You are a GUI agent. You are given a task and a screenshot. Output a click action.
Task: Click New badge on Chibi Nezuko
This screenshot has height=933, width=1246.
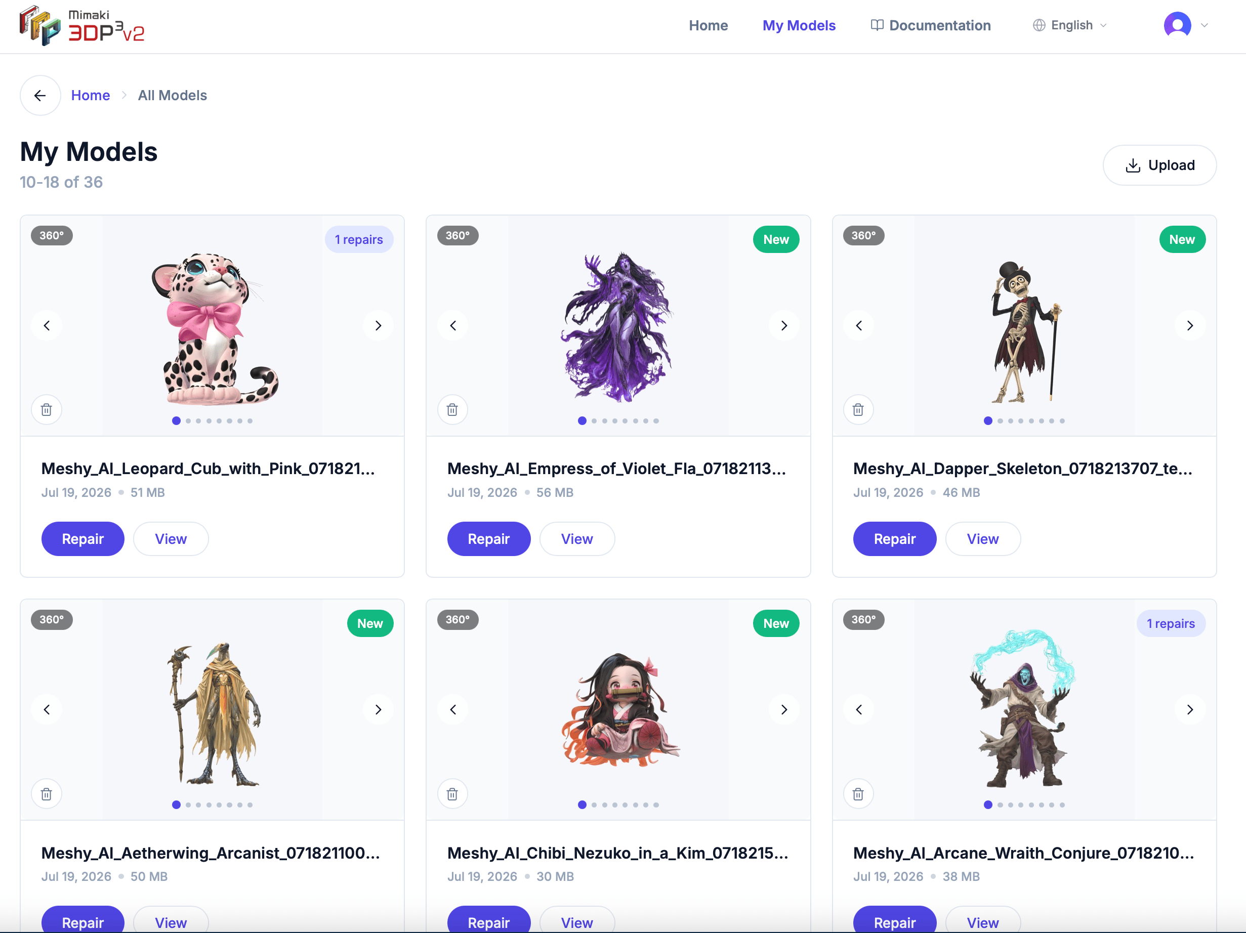point(776,623)
